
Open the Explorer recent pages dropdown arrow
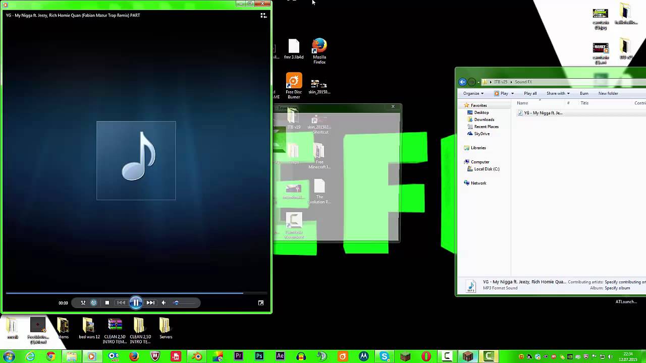(478, 82)
